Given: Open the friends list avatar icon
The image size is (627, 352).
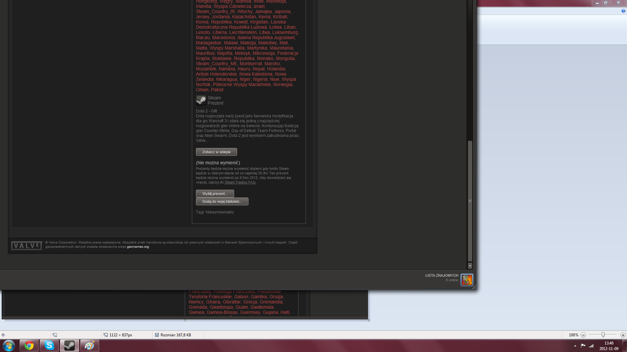Looking at the screenshot, I should pos(467,280).
